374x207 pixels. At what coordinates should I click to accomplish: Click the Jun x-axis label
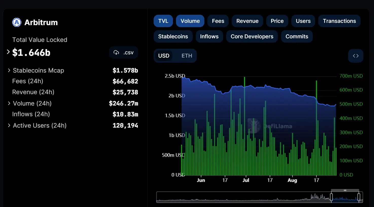click(201, 180)
